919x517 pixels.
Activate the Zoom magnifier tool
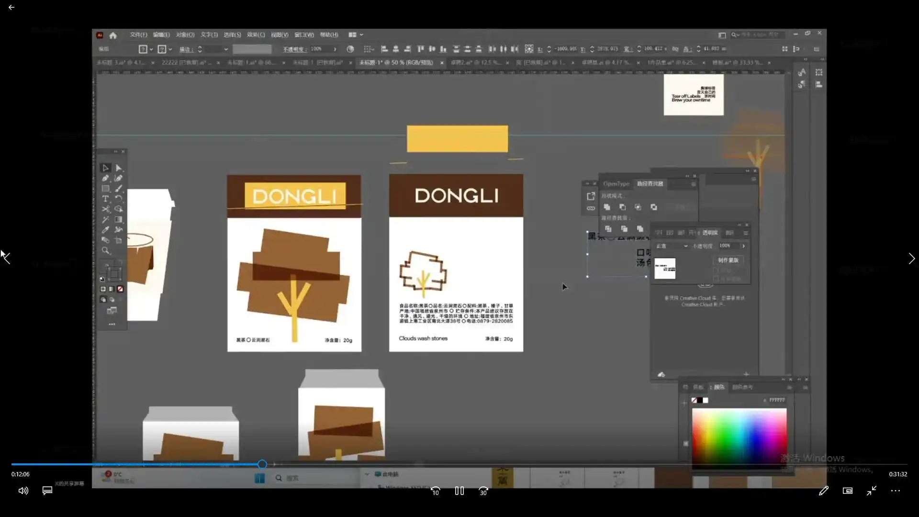pos(105,250)
